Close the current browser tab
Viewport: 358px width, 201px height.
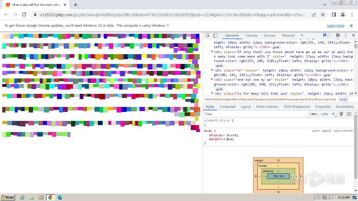(65, 5)
